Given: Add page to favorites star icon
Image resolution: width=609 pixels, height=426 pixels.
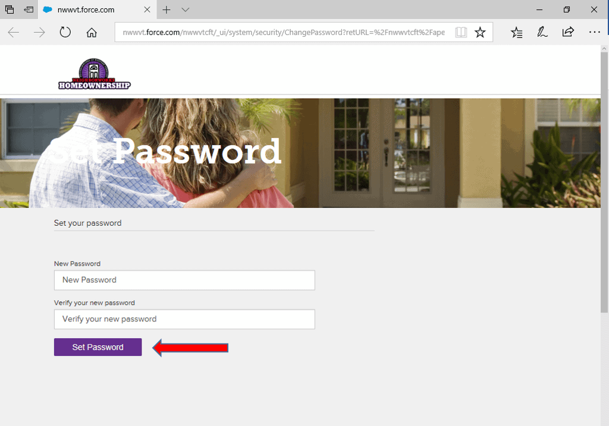Looking at the screenshot, I should (x=480, y=32).
